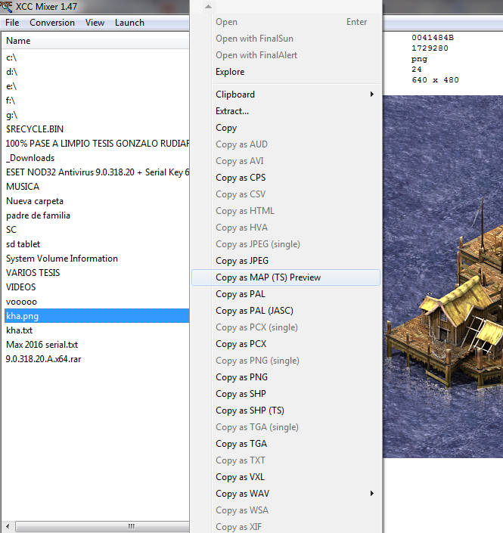Screen dimensions: 503x533
Task: Click the Name column header
Action: (x=95, y=41)
